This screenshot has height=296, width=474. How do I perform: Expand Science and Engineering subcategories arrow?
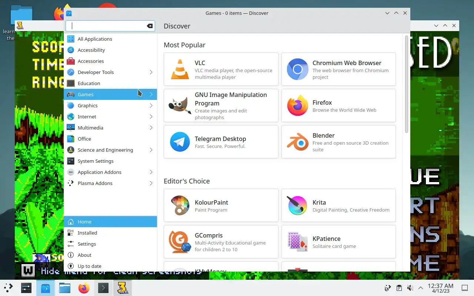(x=151, y=150)
